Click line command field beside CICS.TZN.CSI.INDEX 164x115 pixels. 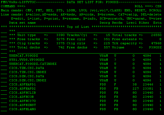click(4, 72)
